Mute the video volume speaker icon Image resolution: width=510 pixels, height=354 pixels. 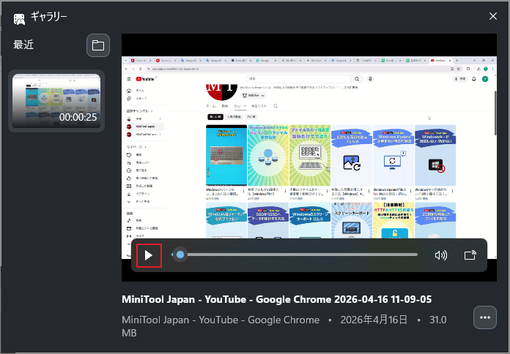(x=441, y=255)
